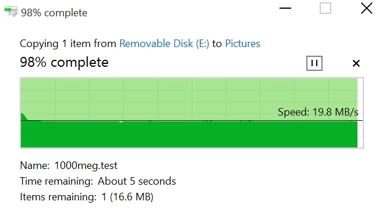Screen dimensions: 383x216
Task: Click the initial speed spike on graph
Action: tap(24, 117)
